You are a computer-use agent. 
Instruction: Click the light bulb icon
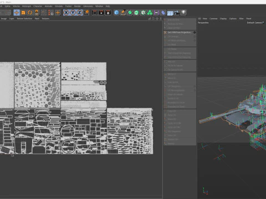pyautogui.click(x=183, y=12)
